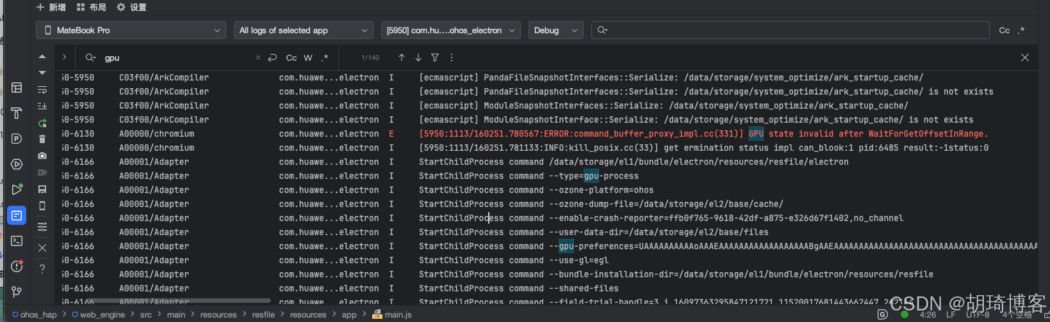Open the Problems warning sidebar icon
This screenshot has height=322, width=1050.
coord(17,266)
